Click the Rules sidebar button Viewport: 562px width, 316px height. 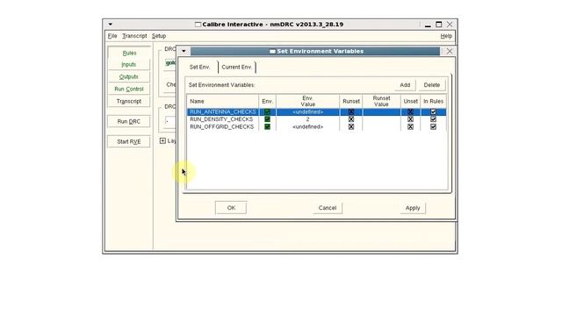pyautogui.click(x=129, y=53)
